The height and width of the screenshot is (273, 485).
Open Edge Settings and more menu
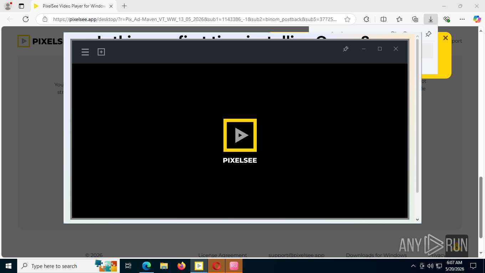point(462,19)
